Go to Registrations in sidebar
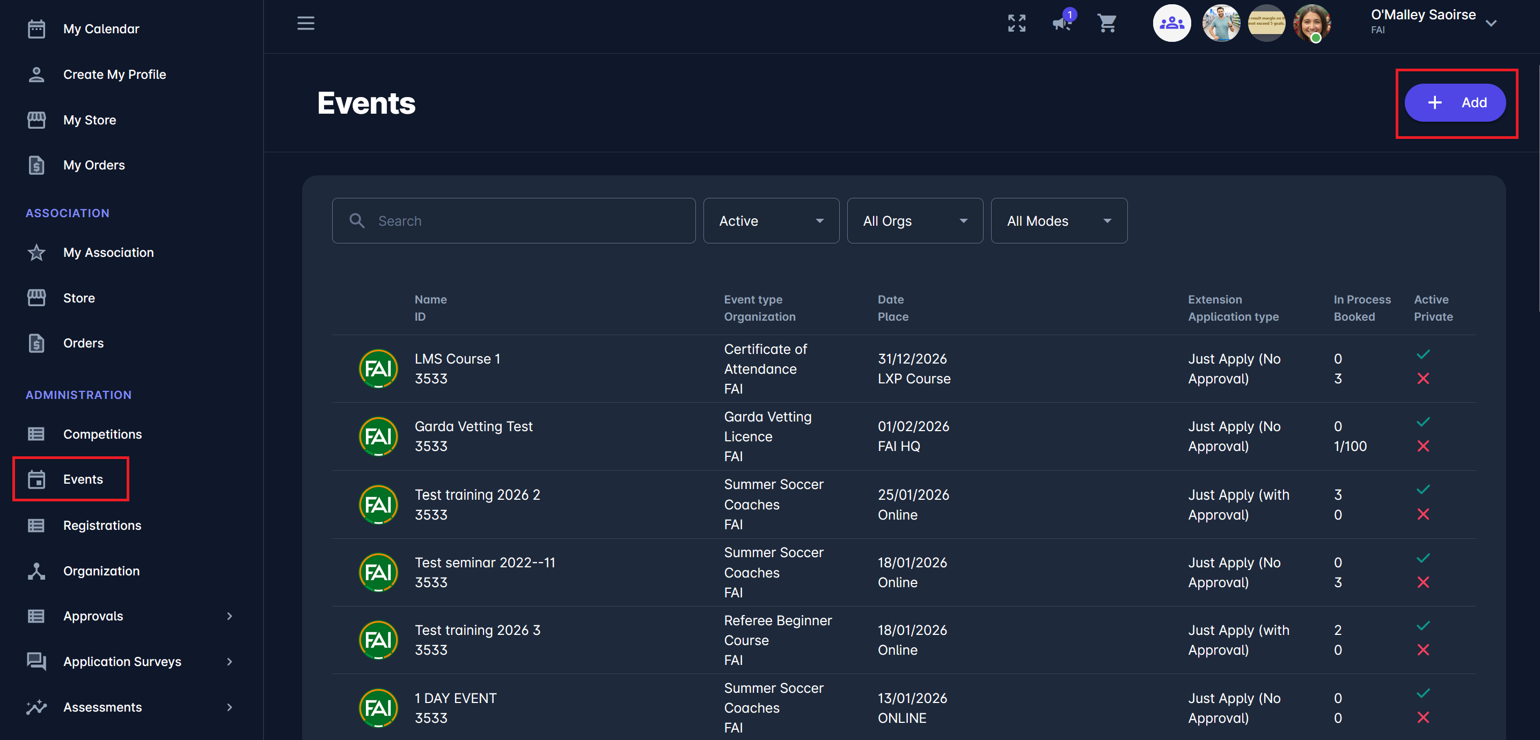 pos(102,526)
